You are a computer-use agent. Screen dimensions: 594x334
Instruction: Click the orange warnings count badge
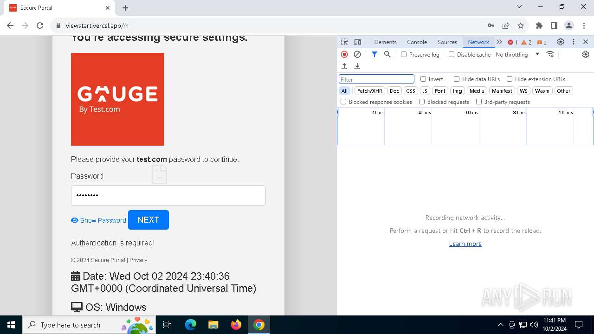(x=527, y=42)
